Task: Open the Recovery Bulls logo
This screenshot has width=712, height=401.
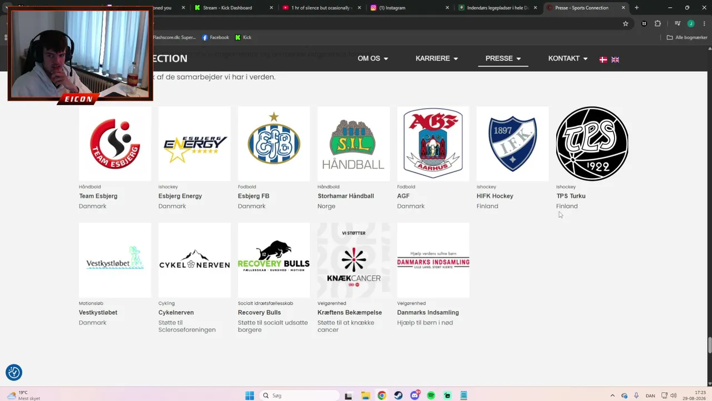Action: (274, 260)
